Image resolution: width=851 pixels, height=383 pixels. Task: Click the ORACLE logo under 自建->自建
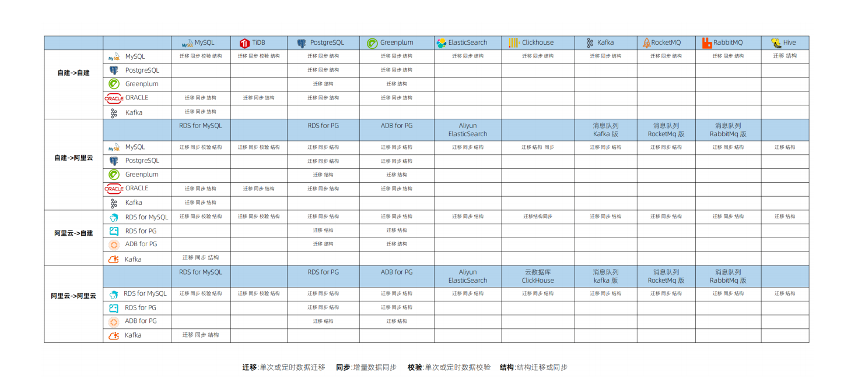114,98
